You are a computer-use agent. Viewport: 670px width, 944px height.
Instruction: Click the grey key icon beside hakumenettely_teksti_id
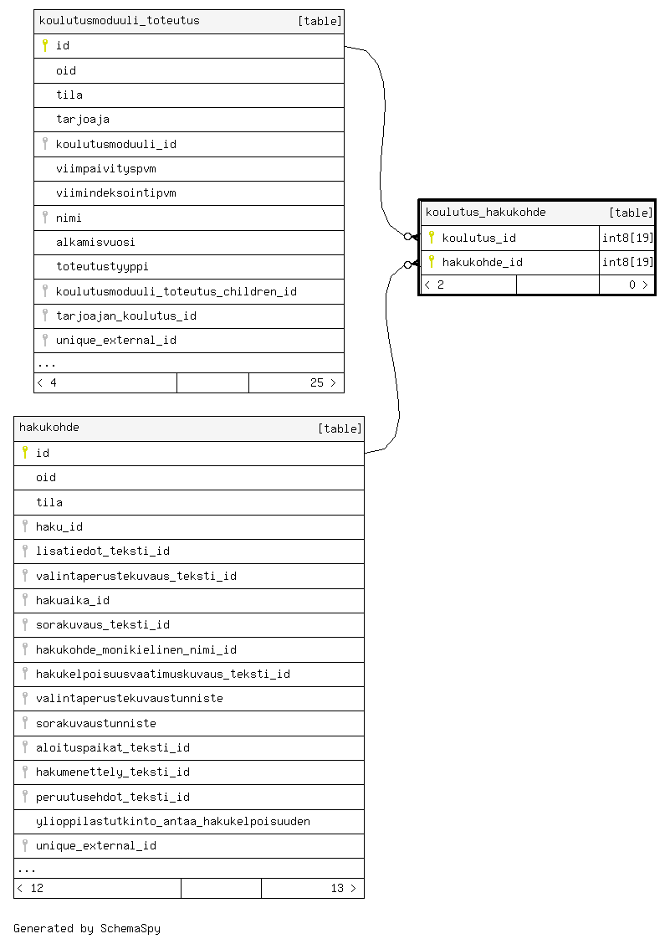coord(25,772)
